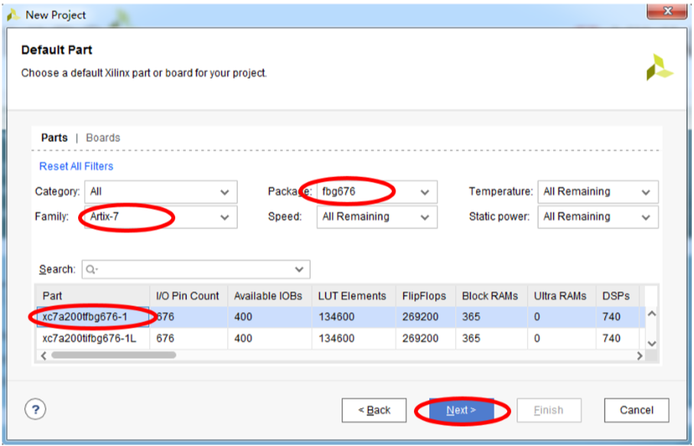Image resolution: width=694 pixels, height=446 pixels.
Task: Click the help question mark icon
Action: (35, 409)
